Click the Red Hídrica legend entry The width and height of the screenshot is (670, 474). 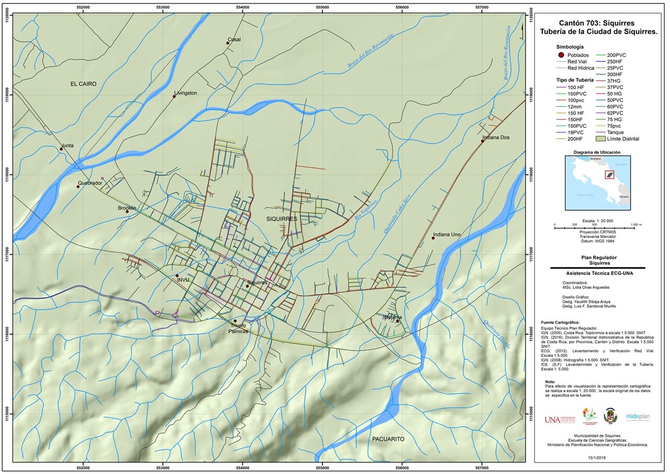coord(580,68)
